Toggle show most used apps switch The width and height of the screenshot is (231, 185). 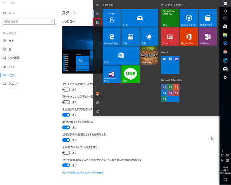tap(66, 127)
